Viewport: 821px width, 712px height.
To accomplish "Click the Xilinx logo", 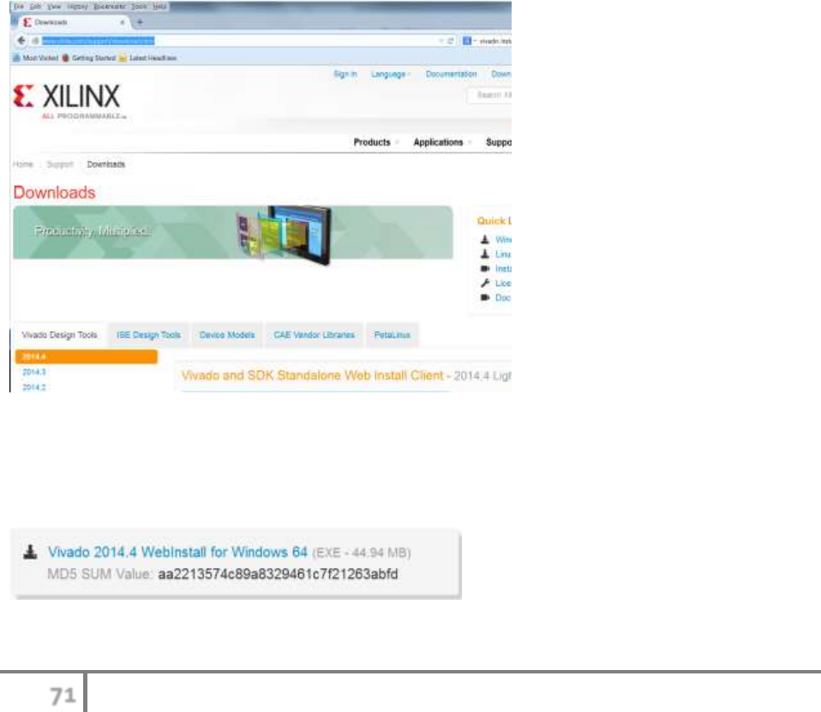I will click(x=69, y=101).
